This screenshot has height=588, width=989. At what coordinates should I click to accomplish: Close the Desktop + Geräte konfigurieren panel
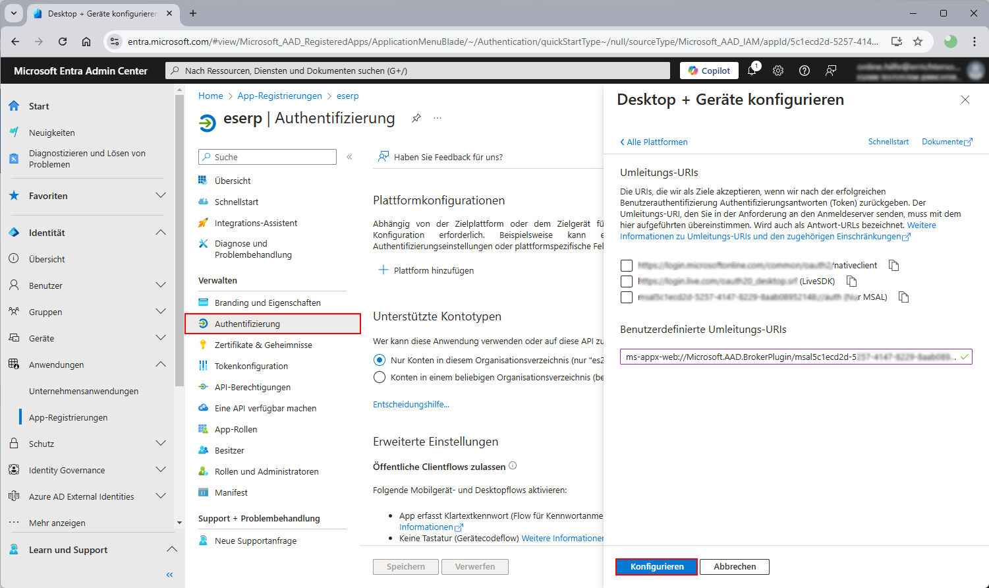tap(965, 100)
